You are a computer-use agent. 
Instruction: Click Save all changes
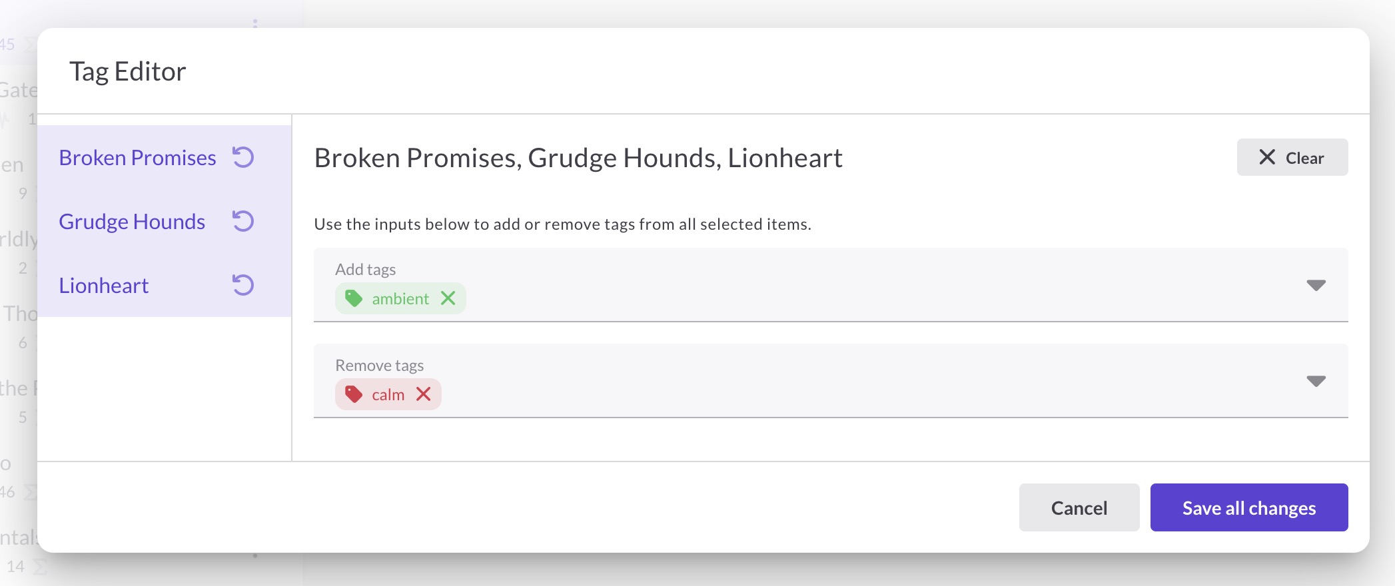[x=1248, y=507]
